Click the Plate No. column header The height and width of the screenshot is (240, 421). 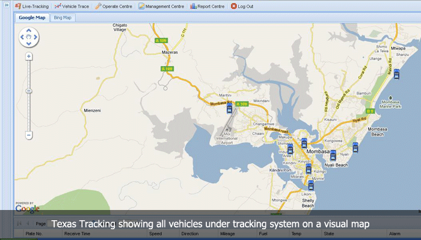coord(34,233)
